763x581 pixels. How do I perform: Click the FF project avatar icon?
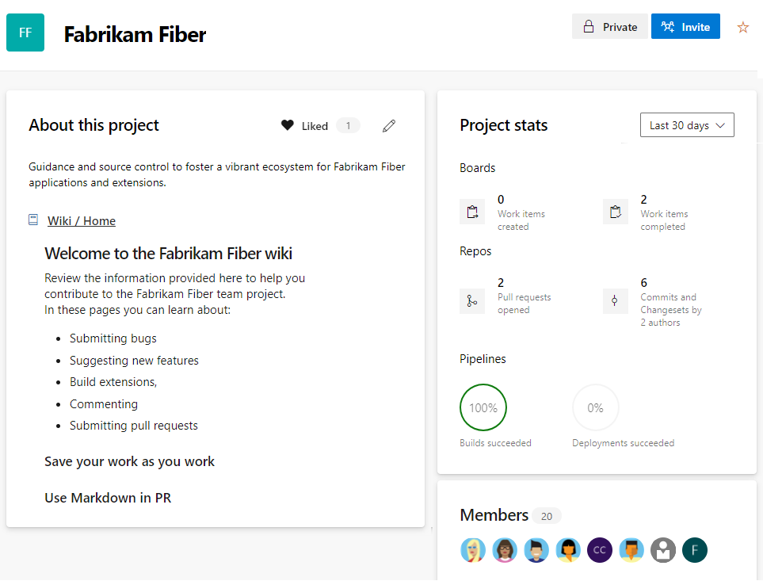tap(25, 32)
